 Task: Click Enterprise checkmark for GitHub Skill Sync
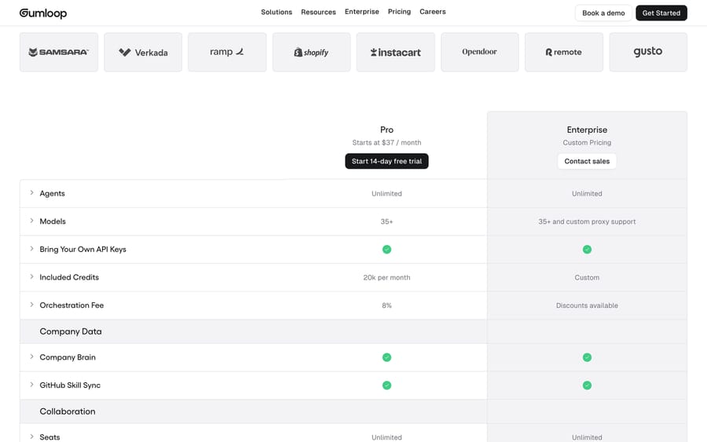(x=587, y=385)
